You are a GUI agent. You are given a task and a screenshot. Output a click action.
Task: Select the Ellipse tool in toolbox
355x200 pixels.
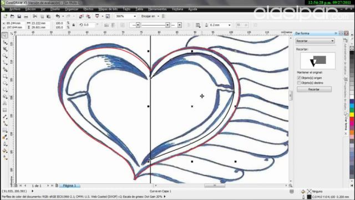[x=5, y=83]
